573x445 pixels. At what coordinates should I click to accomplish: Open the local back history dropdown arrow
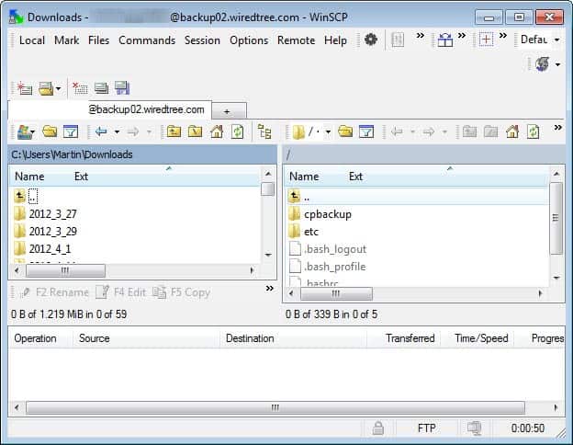click(117, 131)
